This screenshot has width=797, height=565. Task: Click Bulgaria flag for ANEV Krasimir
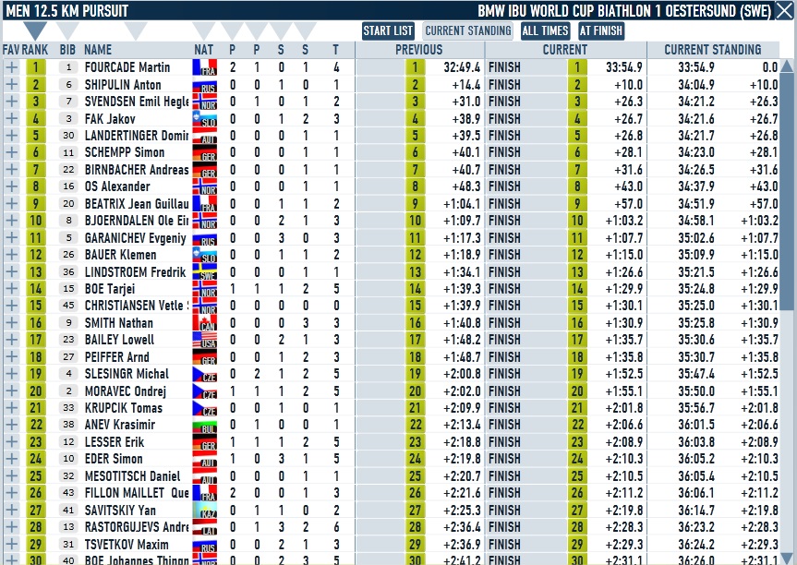pyautogui.click(x=205, y=425)
